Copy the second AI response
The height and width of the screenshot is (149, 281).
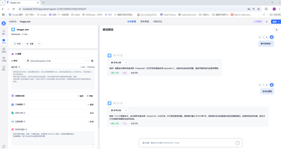115,103
